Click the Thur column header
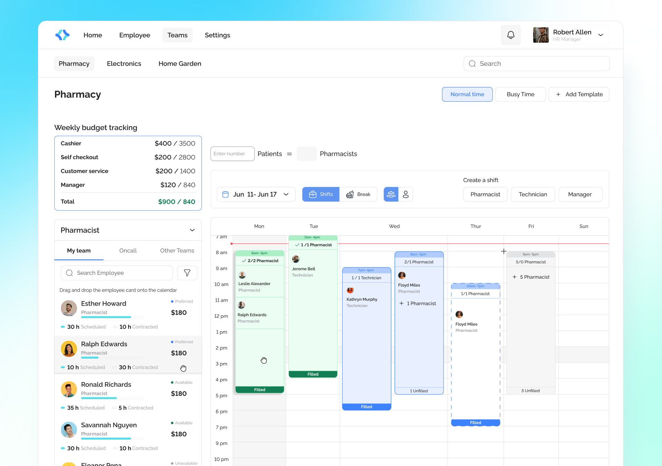Screen dimensions: 662x466 point(476,226)
